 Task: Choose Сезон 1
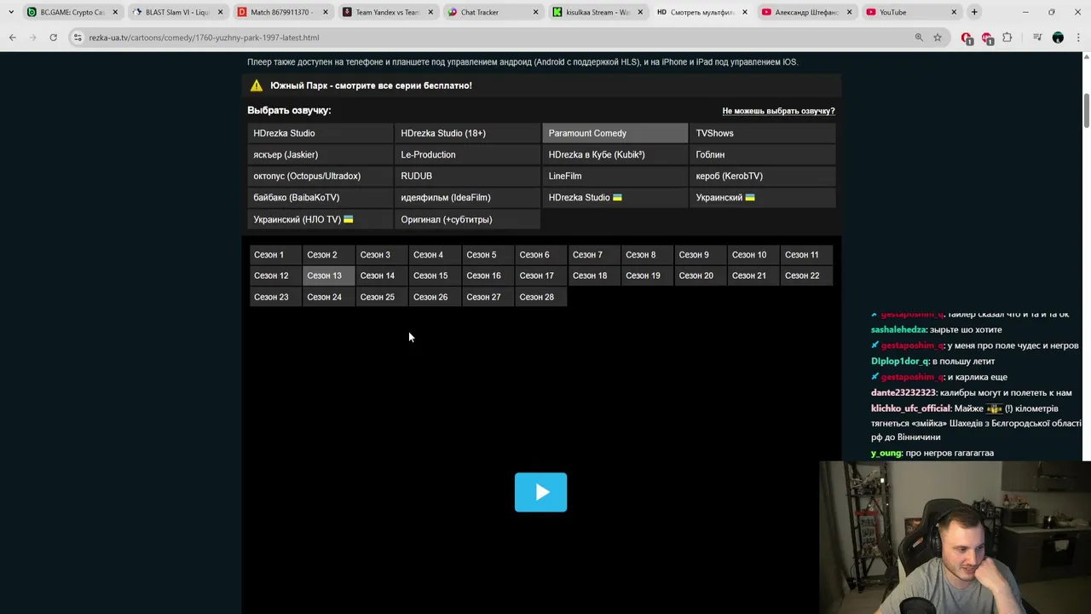coord(274,254)
